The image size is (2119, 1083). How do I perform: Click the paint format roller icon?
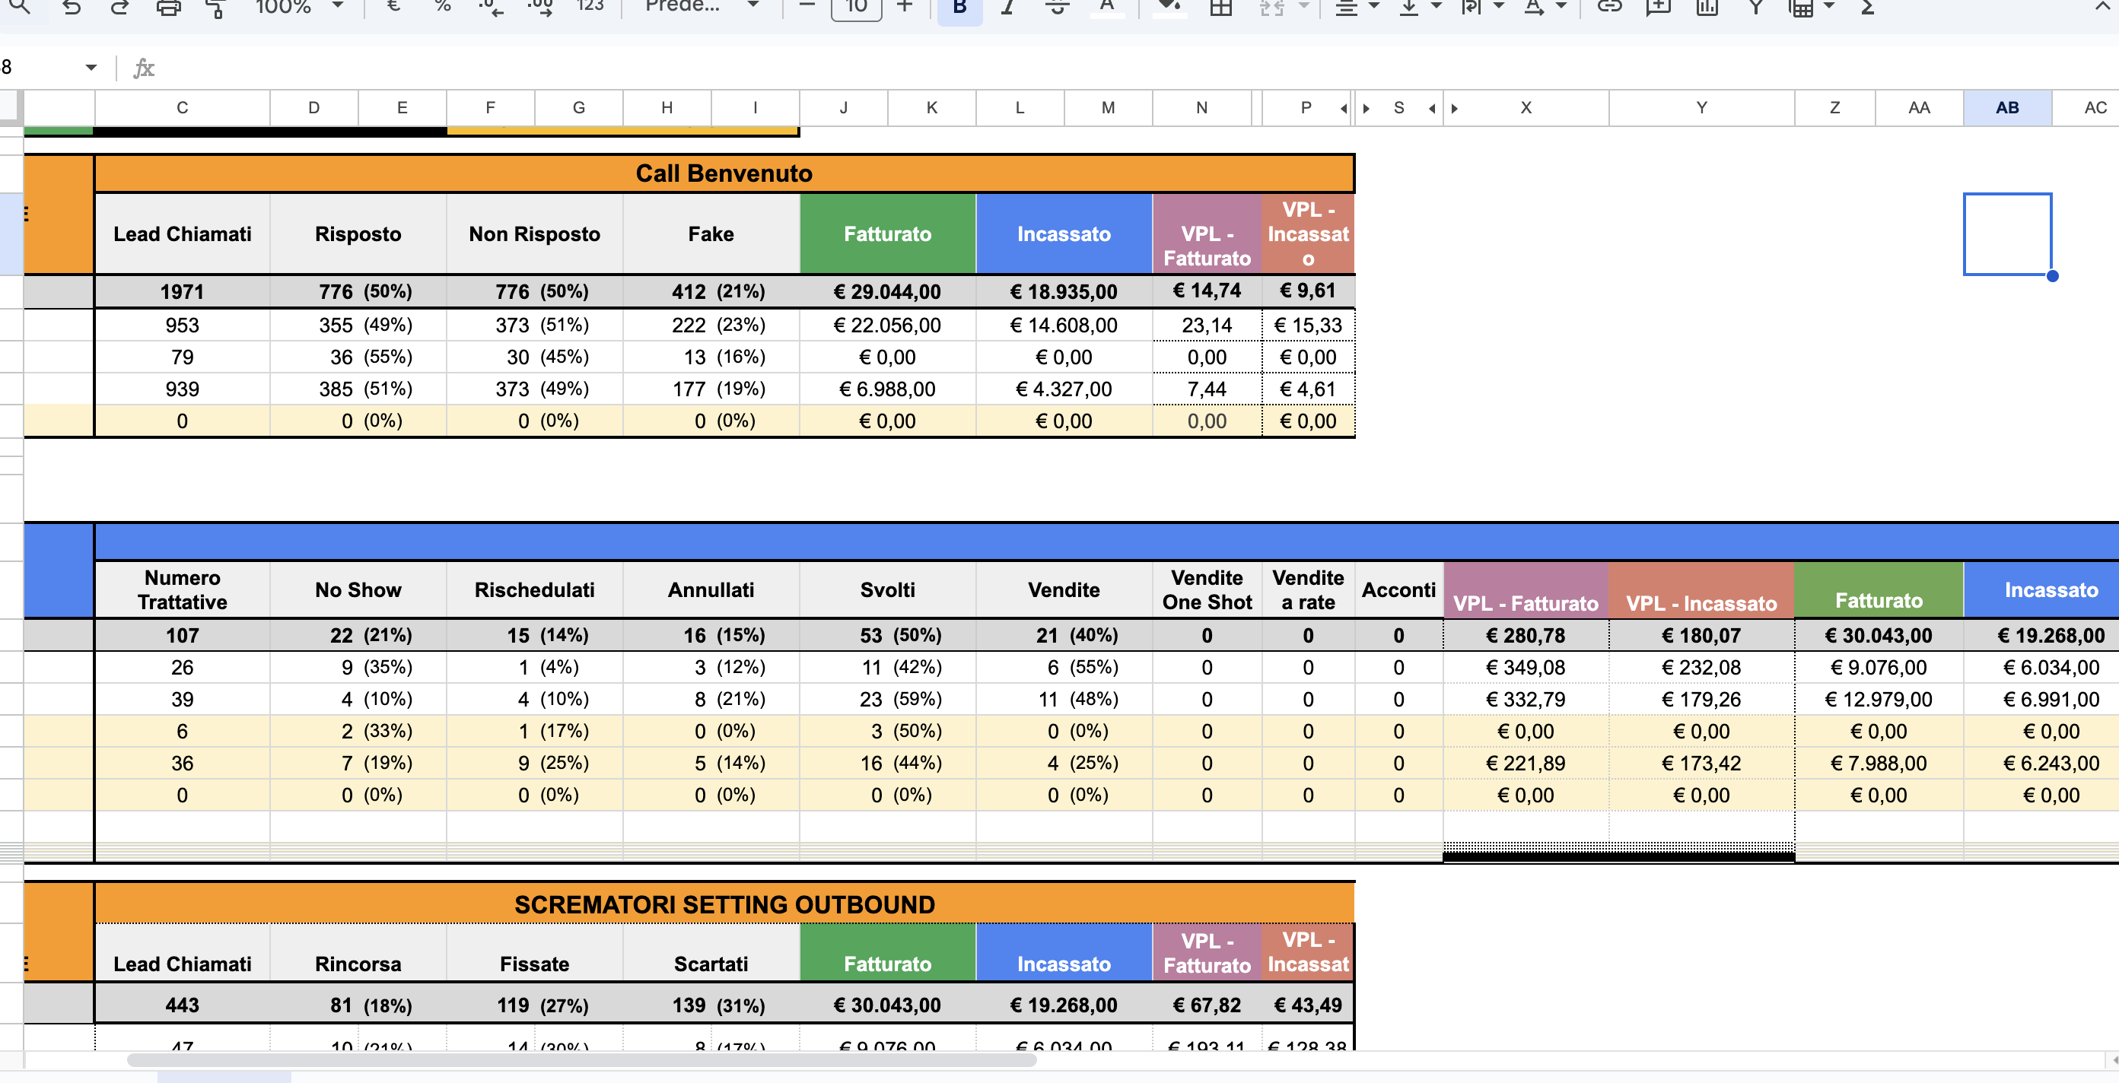[x=215, y=8]
